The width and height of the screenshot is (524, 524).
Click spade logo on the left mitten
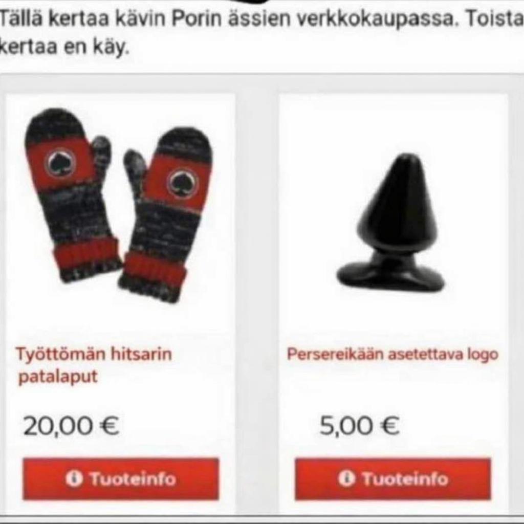pyautogui.click(x=60, y=163)
